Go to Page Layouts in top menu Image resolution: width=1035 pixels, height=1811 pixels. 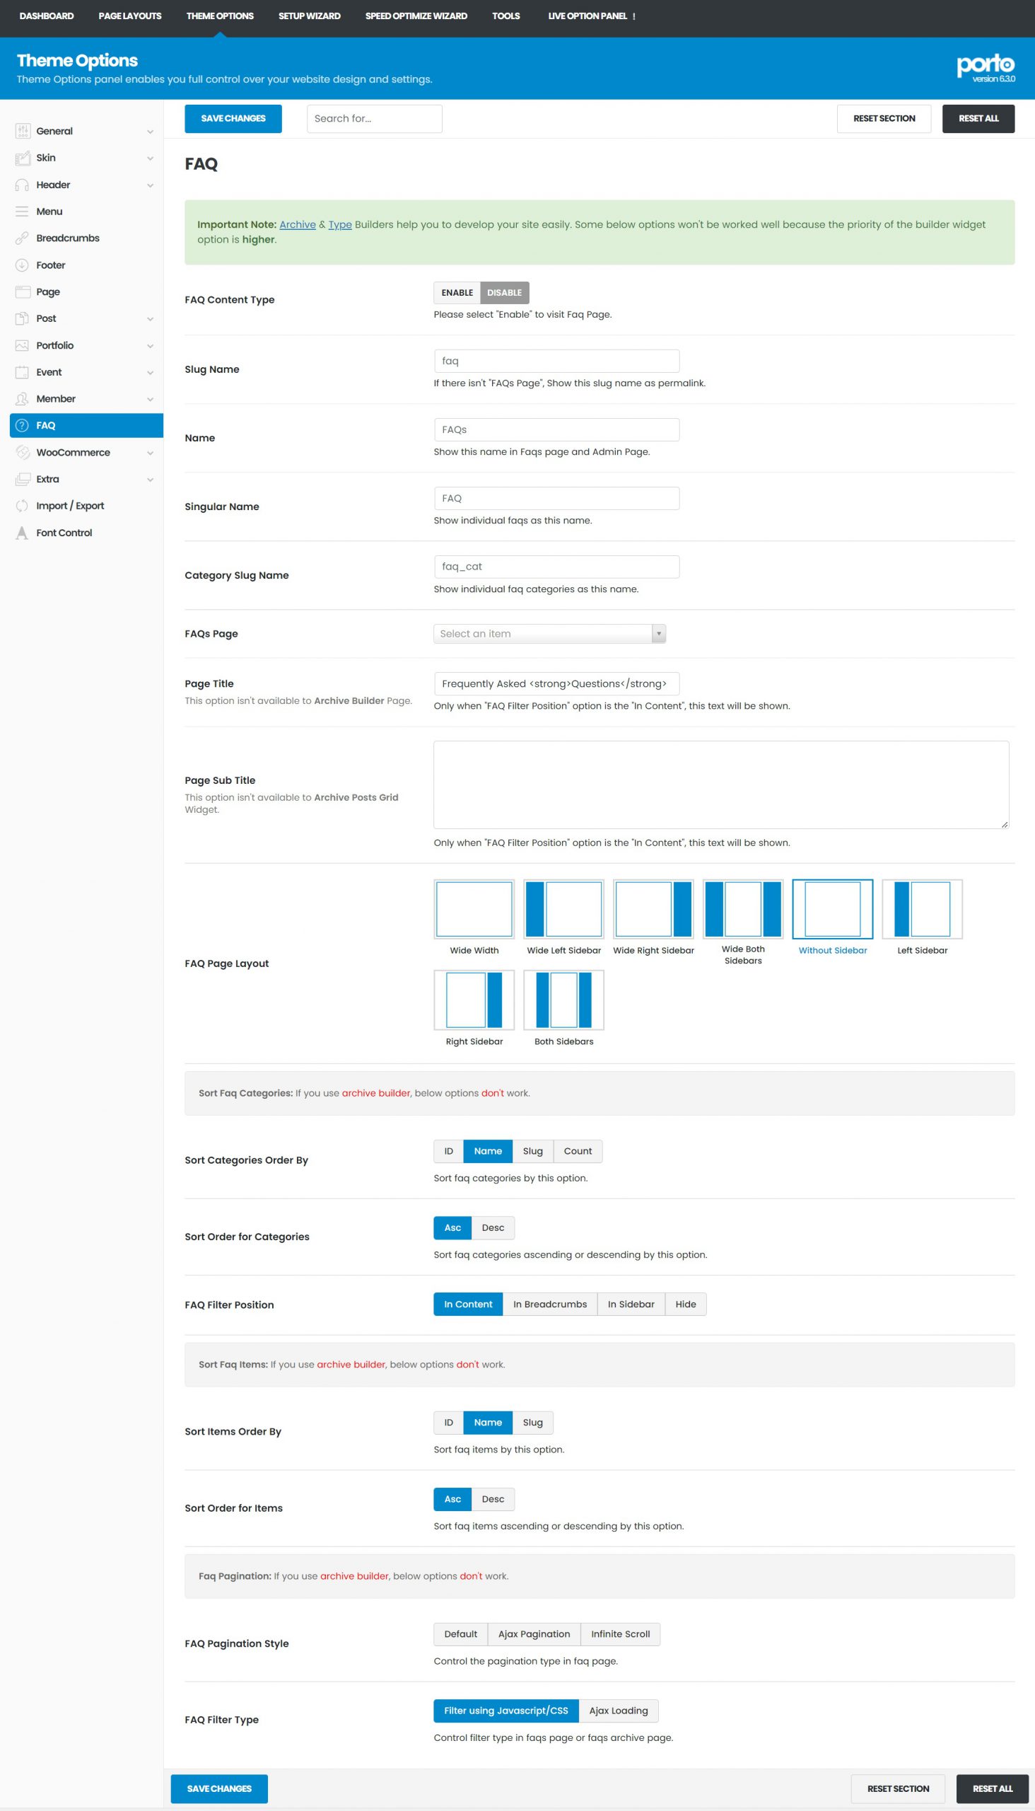pyautogui.click(x=129, y=16)
